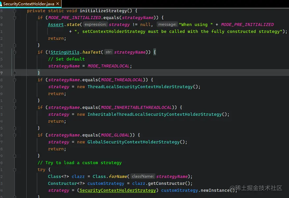Close the SecurityContextHolder.java tab
Image resolution: width=289 pixels, height=198 pixels.
(x=58, y=4)
